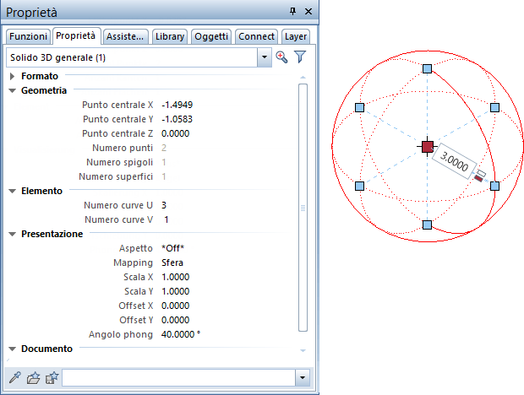The width and height of the screenshot is (524, 395).
Task: Pin the Proprietà palette with auto-hide icon
Action: 292,11
